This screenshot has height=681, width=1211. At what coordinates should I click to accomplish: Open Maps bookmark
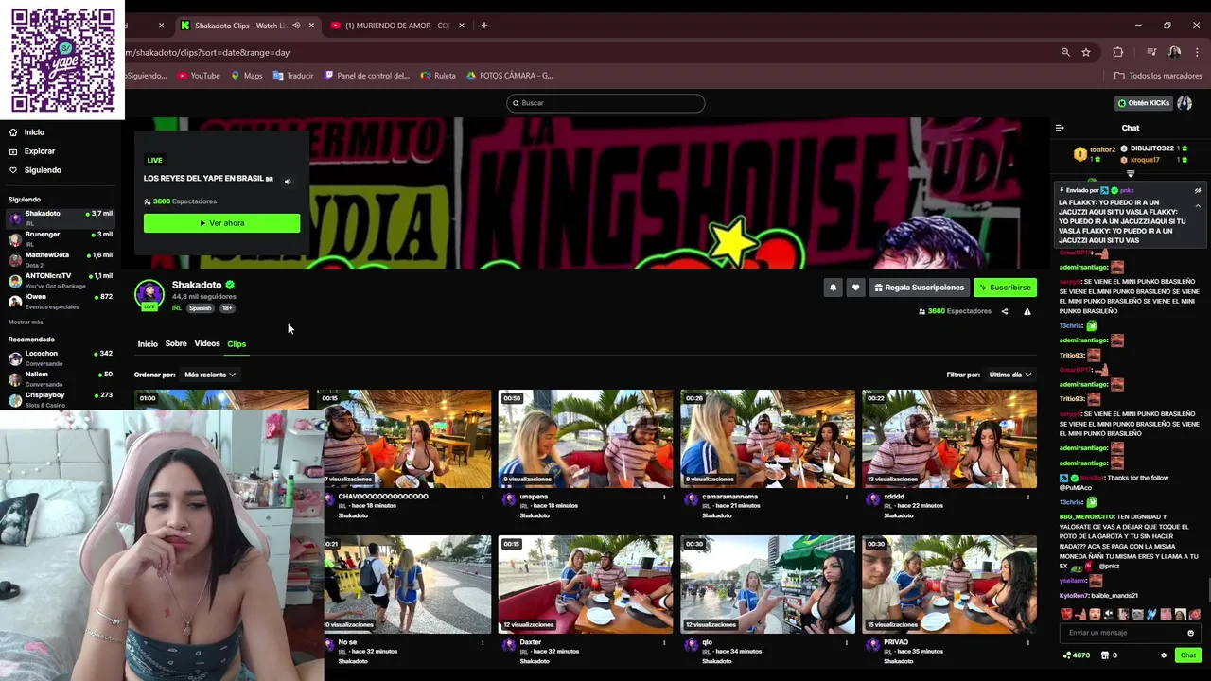click(x=246, y=76)
